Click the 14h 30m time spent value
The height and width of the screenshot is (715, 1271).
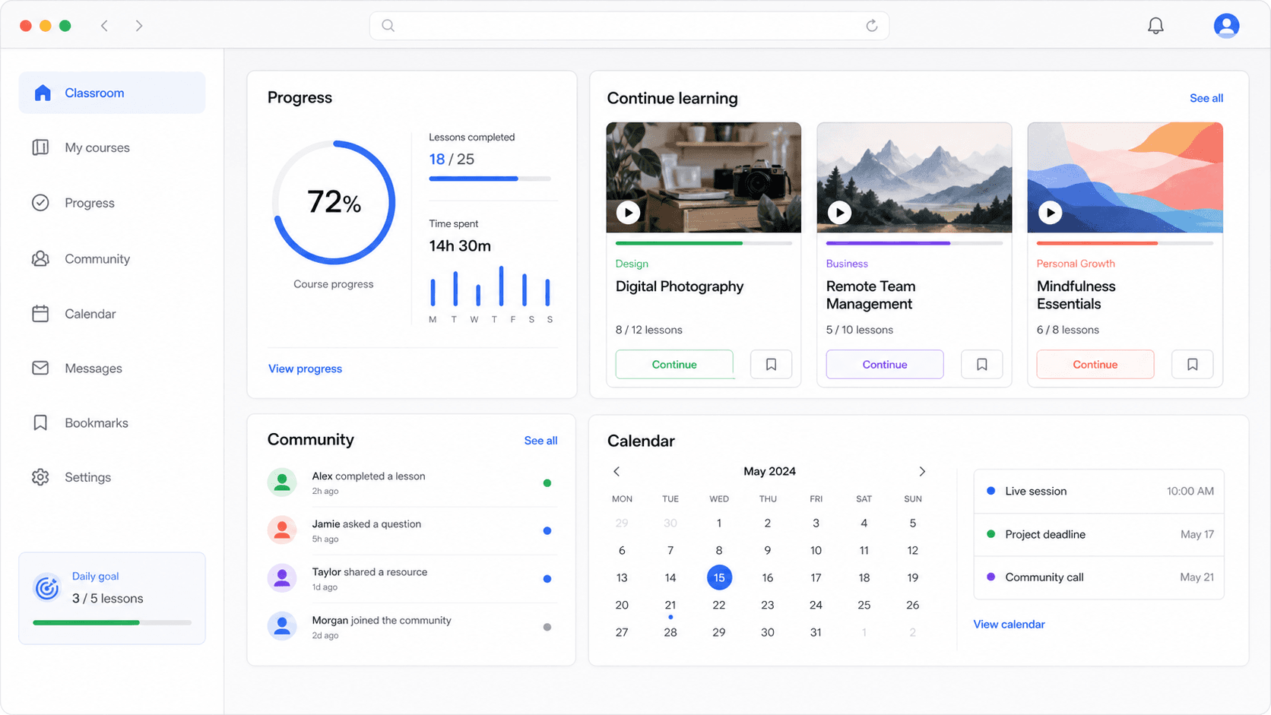pos(460,246)
